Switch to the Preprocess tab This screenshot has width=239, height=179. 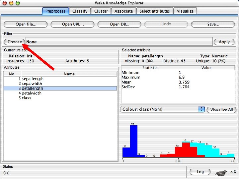click(x=55, y=11)
